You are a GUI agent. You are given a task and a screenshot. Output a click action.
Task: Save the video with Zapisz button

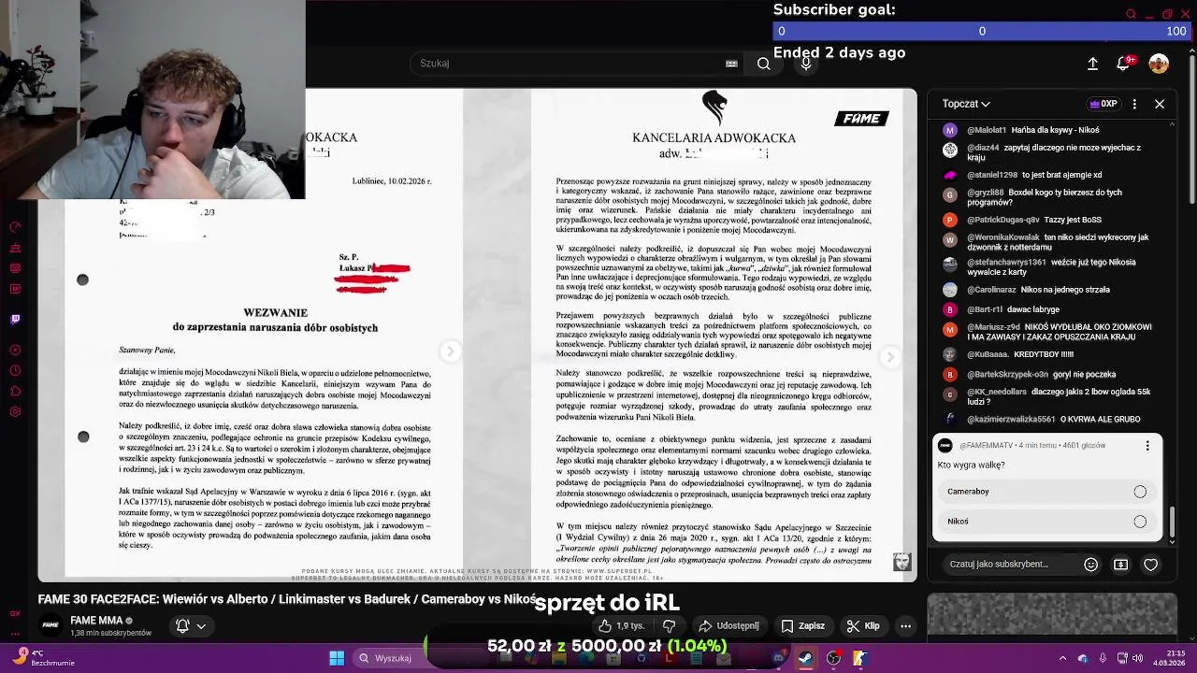[803, 625]
